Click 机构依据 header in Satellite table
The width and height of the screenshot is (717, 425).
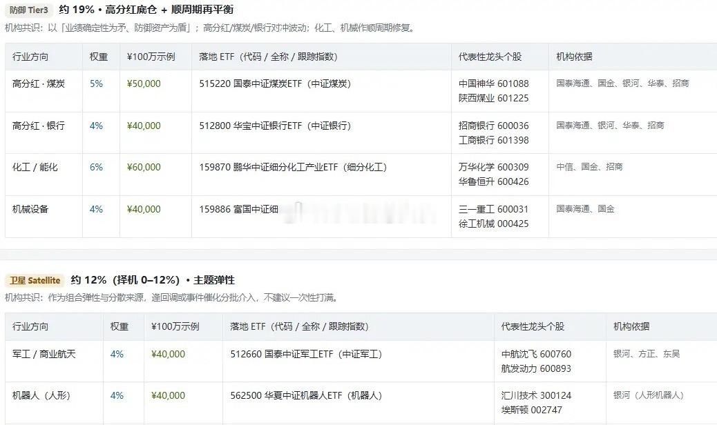631,326
